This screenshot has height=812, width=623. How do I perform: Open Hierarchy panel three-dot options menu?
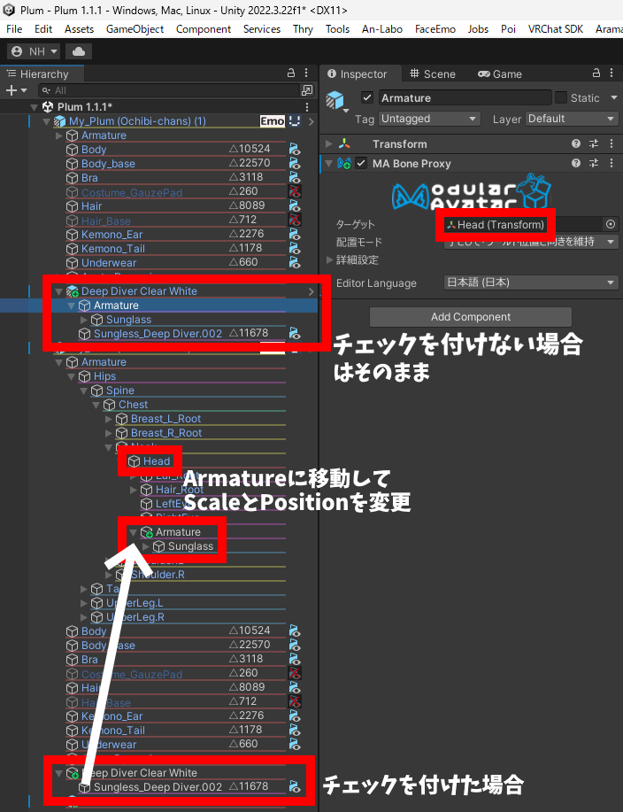click(x=306, y=73)
